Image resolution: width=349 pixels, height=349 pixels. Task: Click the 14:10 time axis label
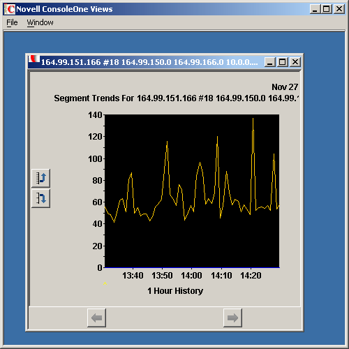221,276
